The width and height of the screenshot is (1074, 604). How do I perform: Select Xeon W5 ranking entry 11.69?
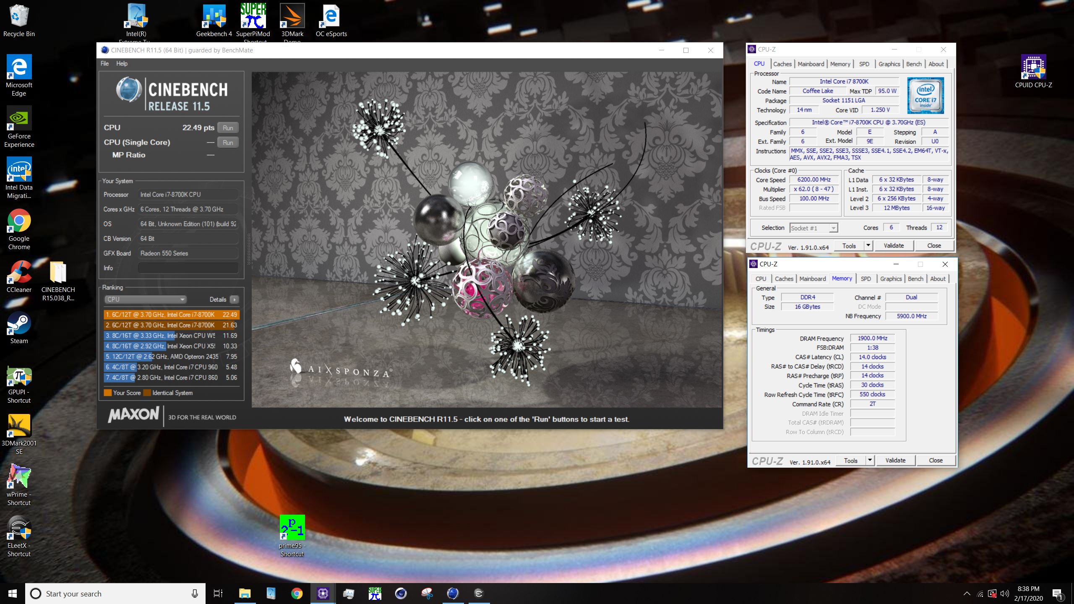[x=172, y=335]
